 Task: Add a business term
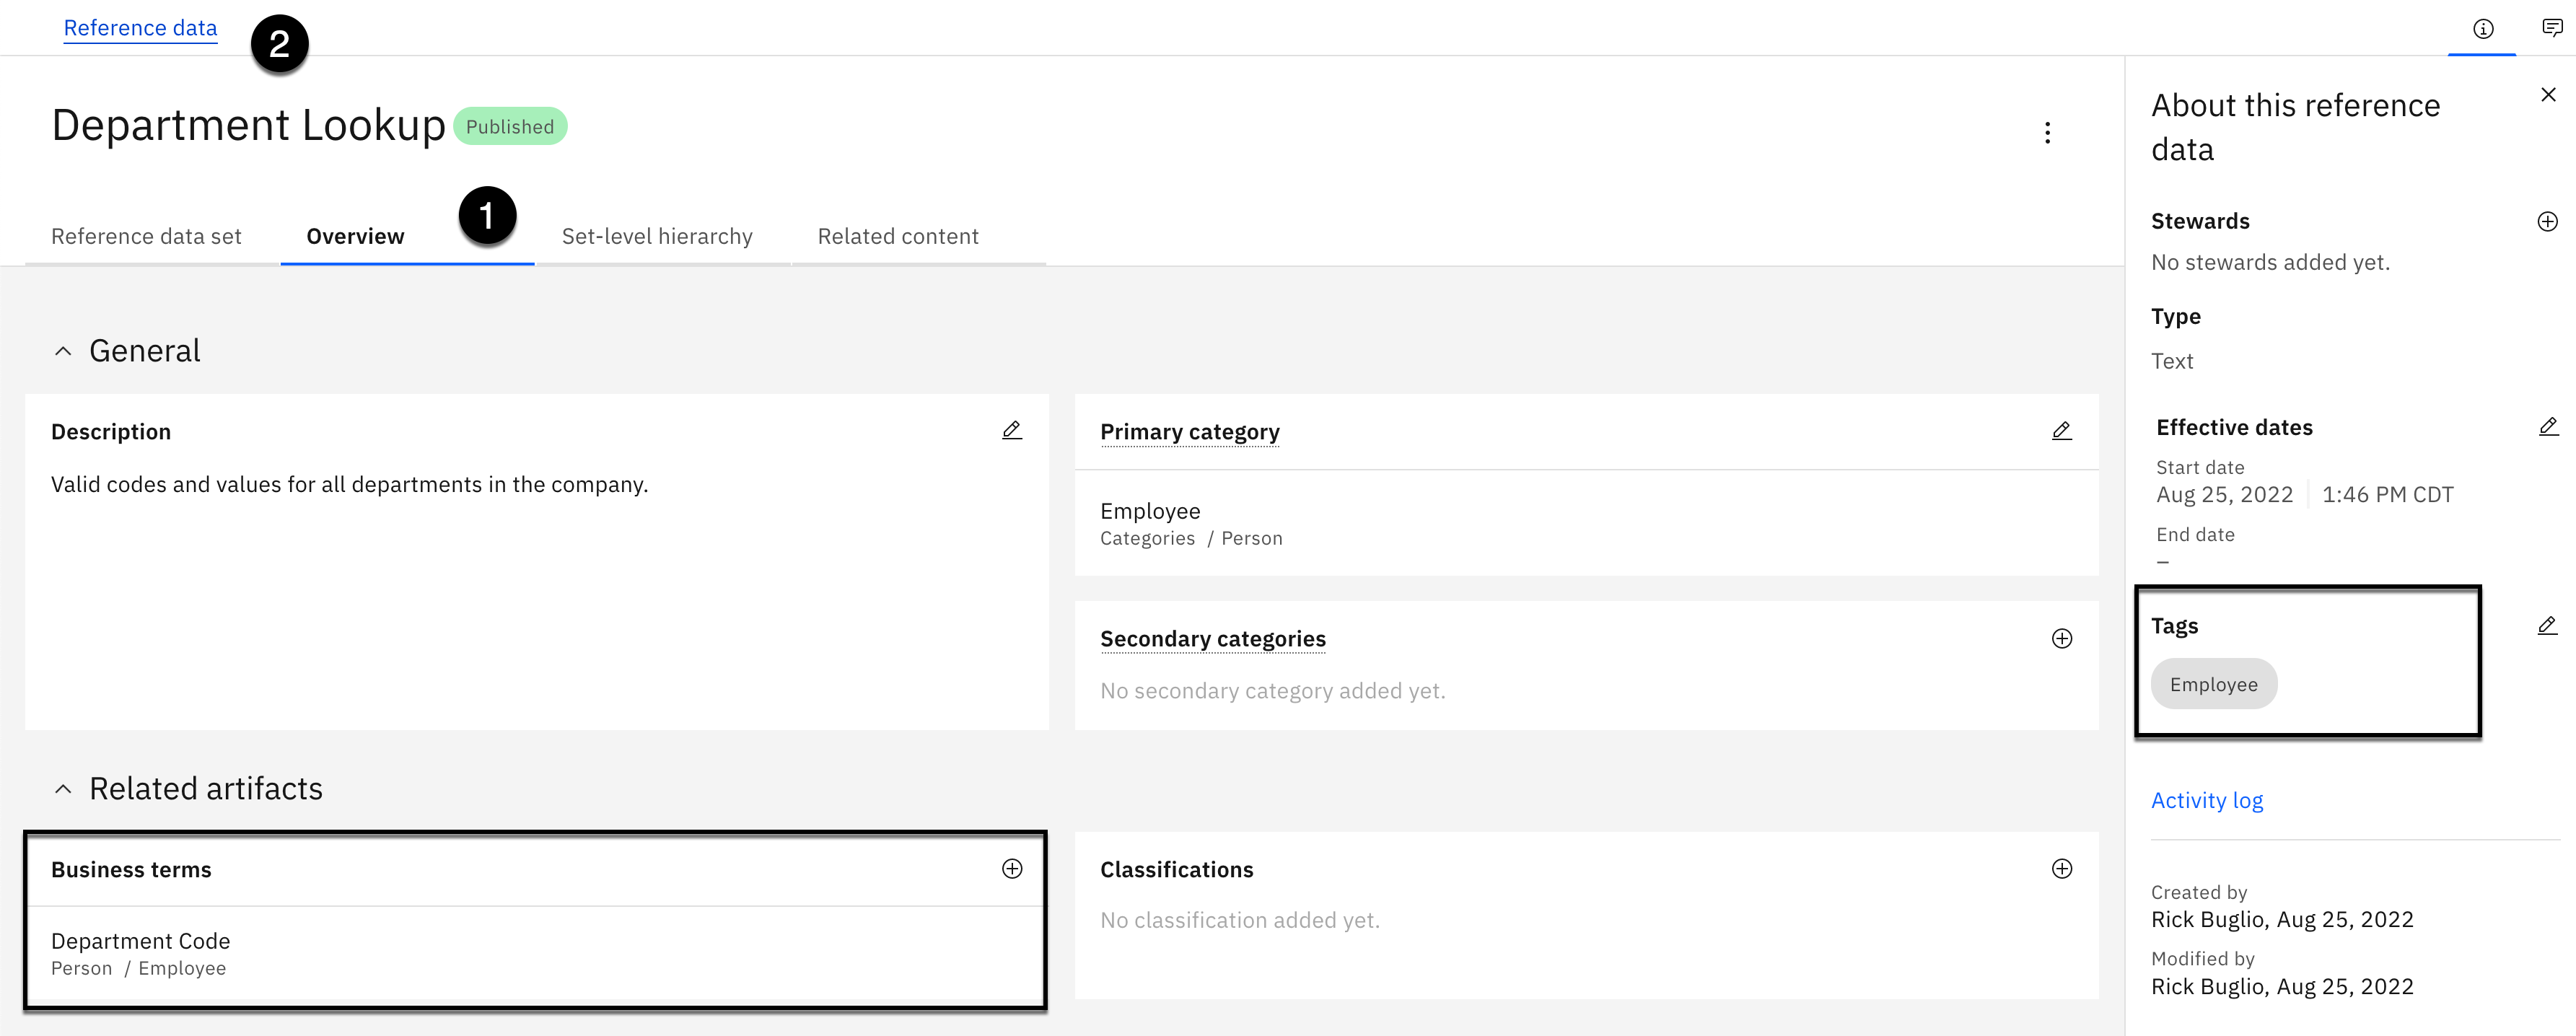pyautogui.click(x=1011, y=869)
